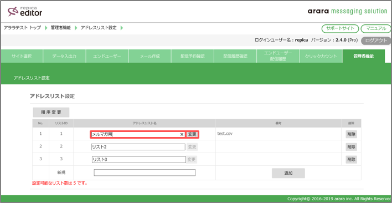The image size is (392, 203).
Task: Click the アドレスリスト設定 breadcrumb link
Action: click(99, 28)
